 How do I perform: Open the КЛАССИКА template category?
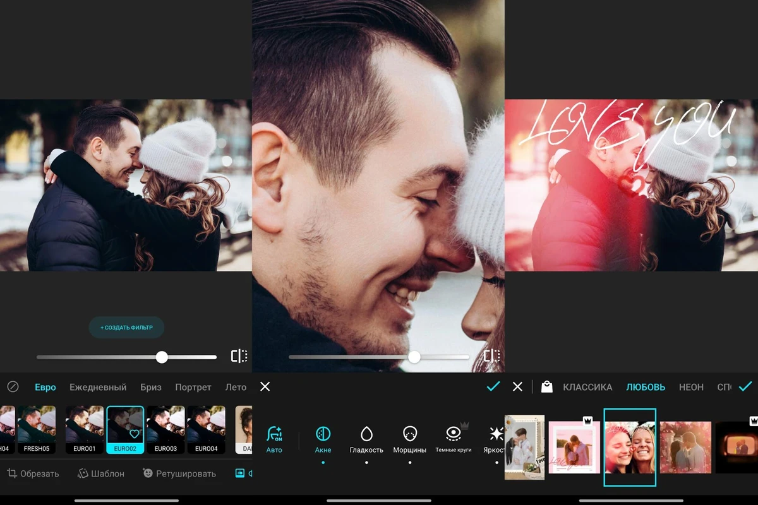pos(587,387)
